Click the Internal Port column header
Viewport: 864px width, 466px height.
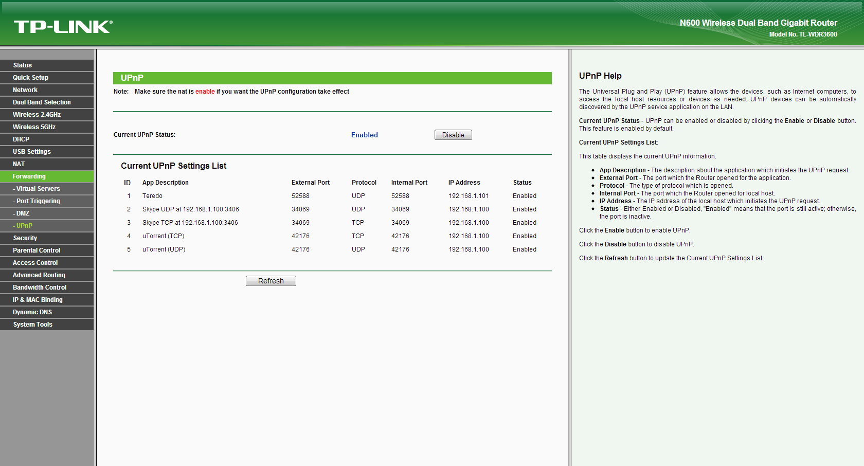click(x=409, y=183)
